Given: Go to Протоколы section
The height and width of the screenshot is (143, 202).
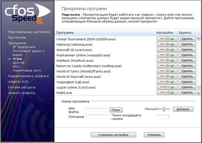Looking at the screenshot, I should coord(17,37).
